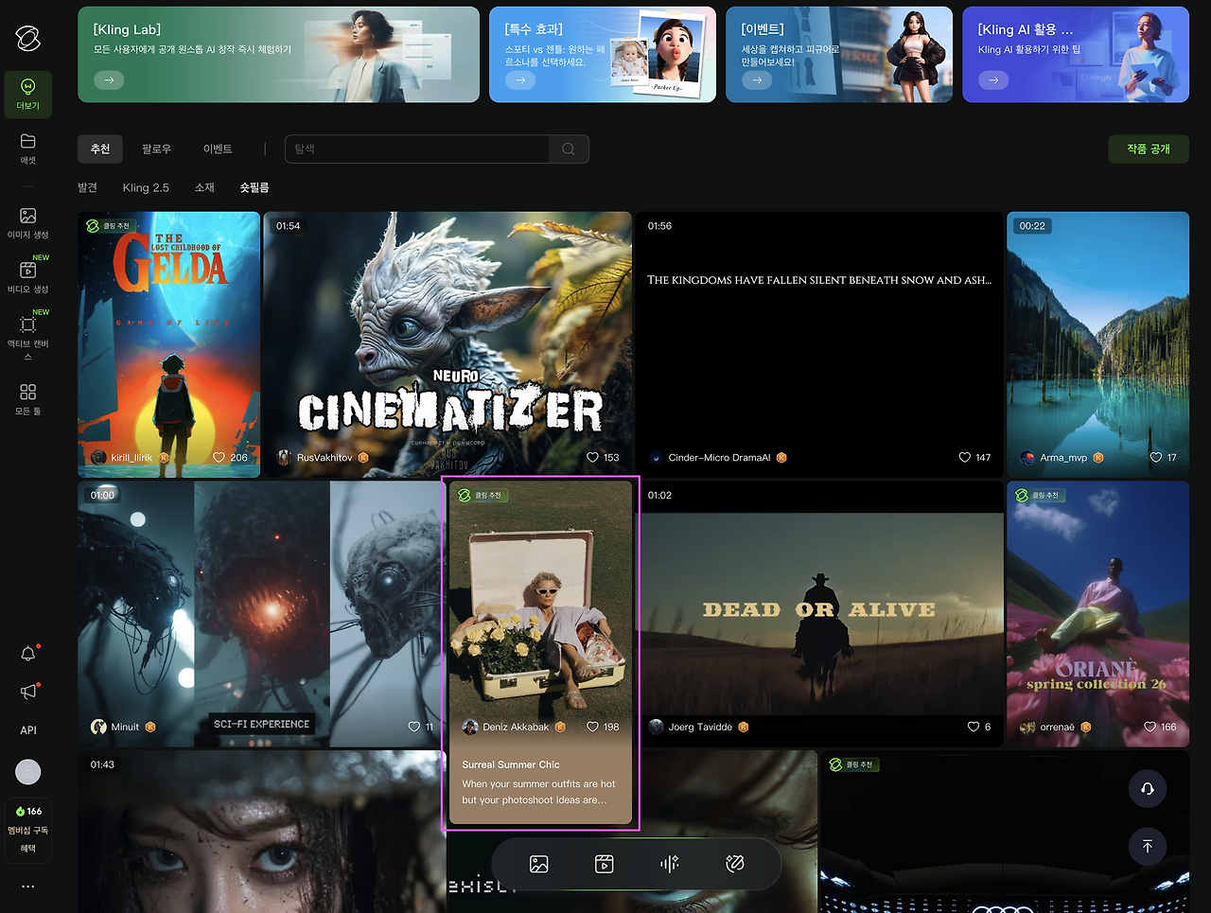
Task: Open the headset customer support button
Action: coord(1148,789)
